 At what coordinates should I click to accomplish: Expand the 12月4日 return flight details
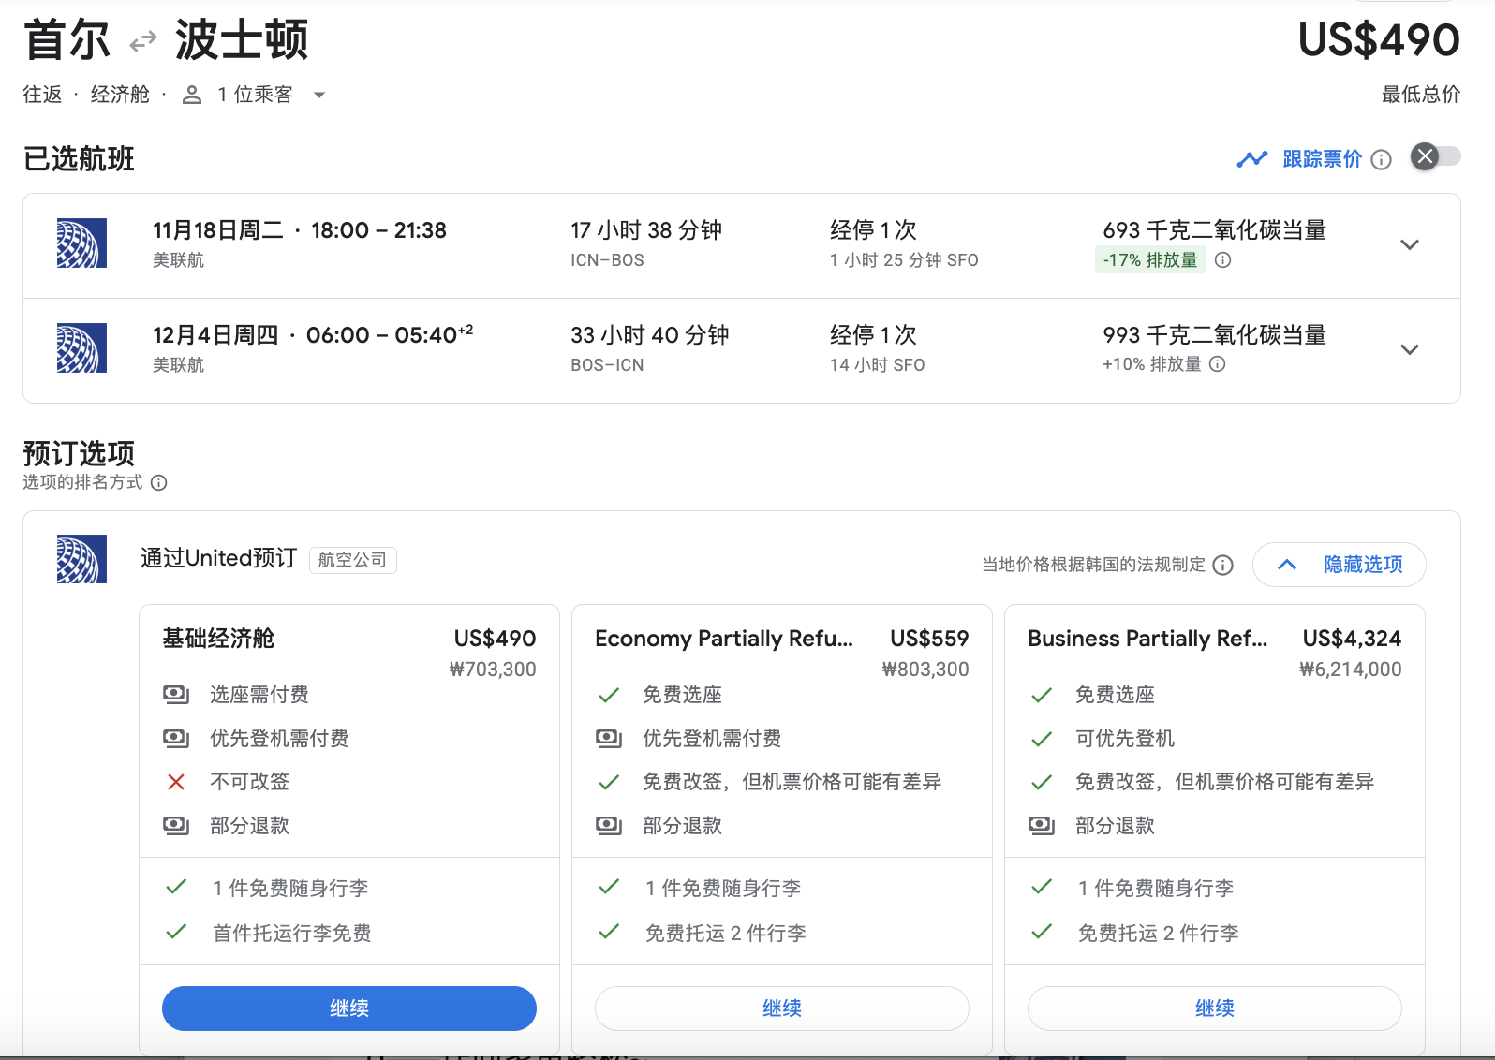[x=1409, y=350]
